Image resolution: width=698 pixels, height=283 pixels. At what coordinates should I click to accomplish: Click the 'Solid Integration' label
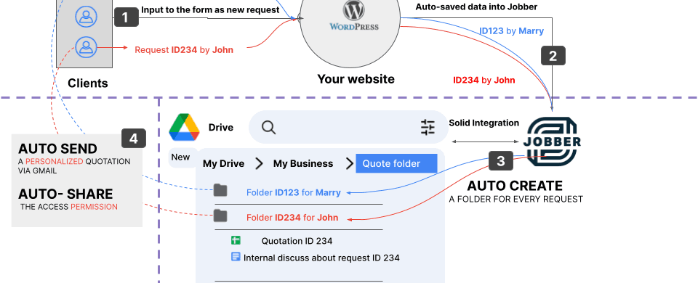484,123
